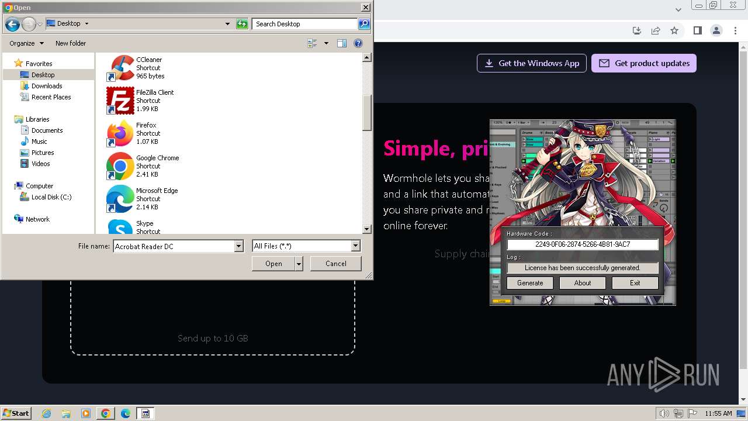Screen dimensions: 748x421
Task: Click the Open button
Action: tap(273, 264)
